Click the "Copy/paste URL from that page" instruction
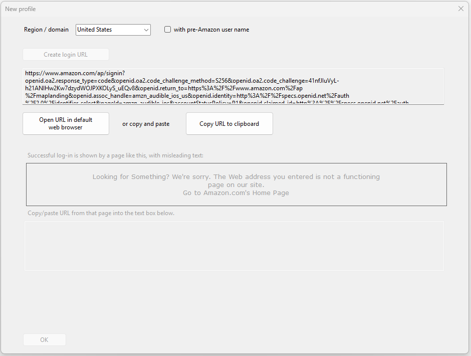Image resolution: width=471 pixels, height=356 pixels. pyautogui.click(x=101, y=213)
